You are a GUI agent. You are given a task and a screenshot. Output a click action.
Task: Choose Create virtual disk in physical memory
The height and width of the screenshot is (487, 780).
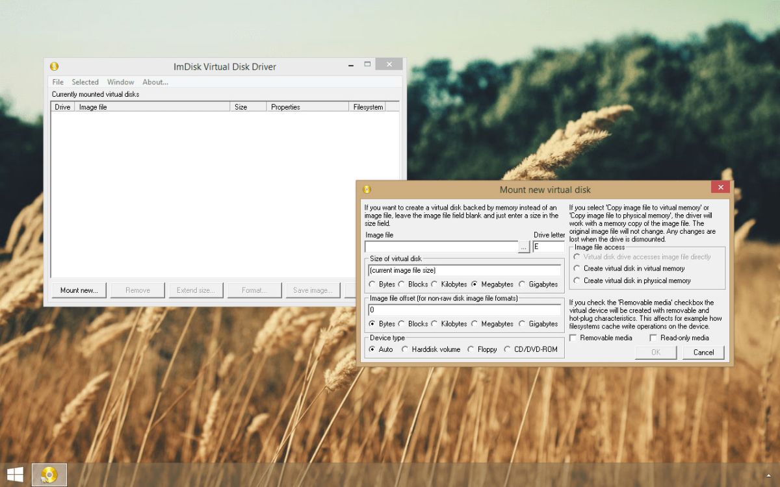[632, 281]
